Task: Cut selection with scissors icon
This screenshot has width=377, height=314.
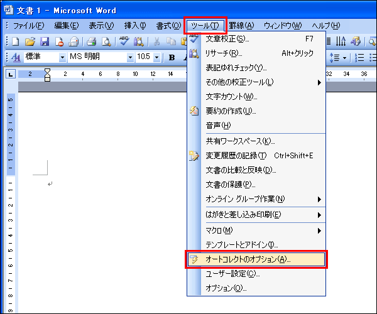Action: click(156, 41)
